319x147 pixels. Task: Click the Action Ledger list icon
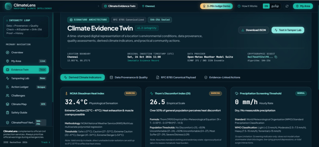tap(8, 87)
